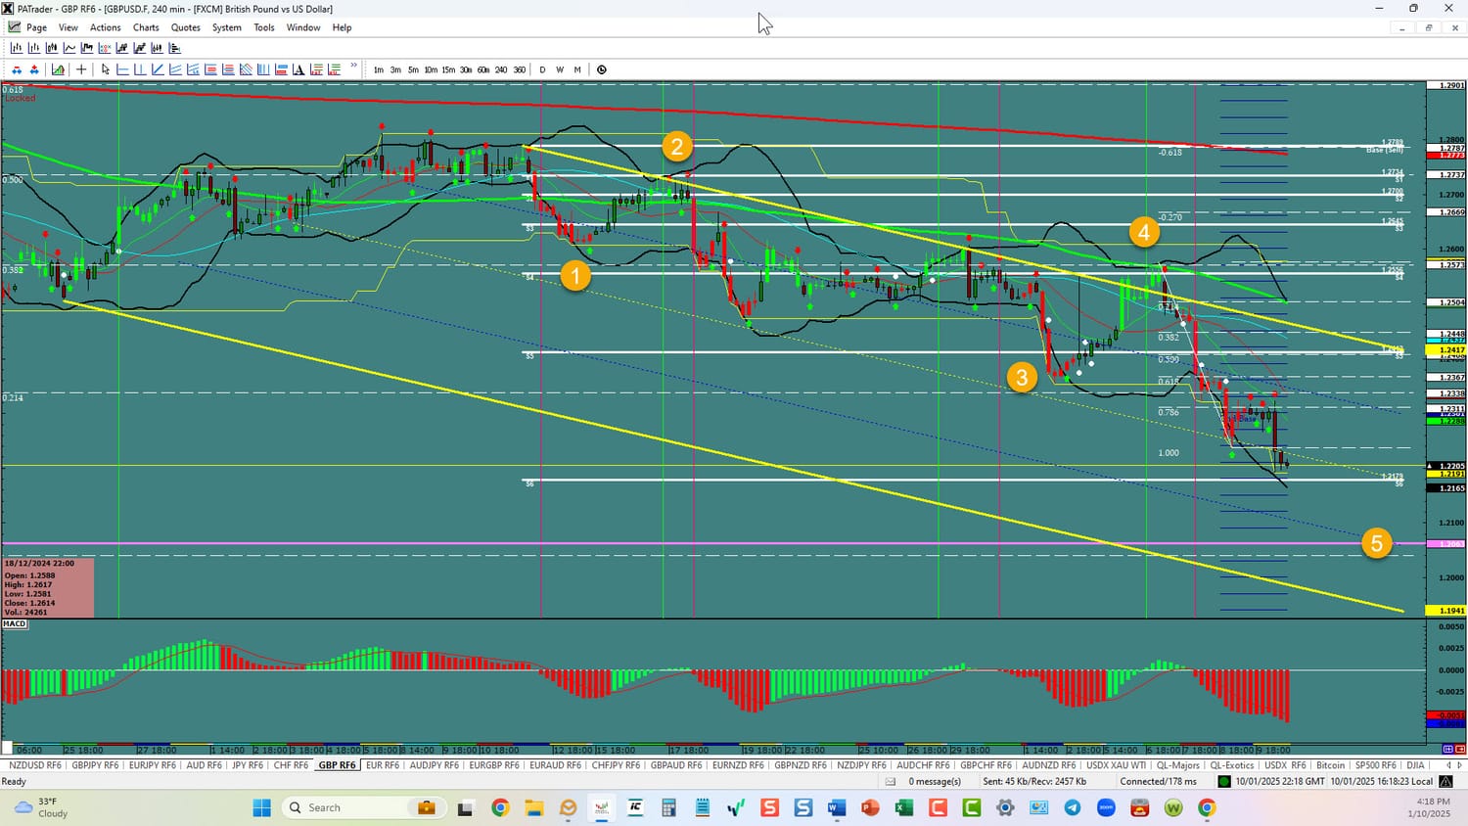Image resolution: width=1468 pixels, height=826 pixels.
Task: Switch chart to 30m timeframe
Action: click(466, 69)
